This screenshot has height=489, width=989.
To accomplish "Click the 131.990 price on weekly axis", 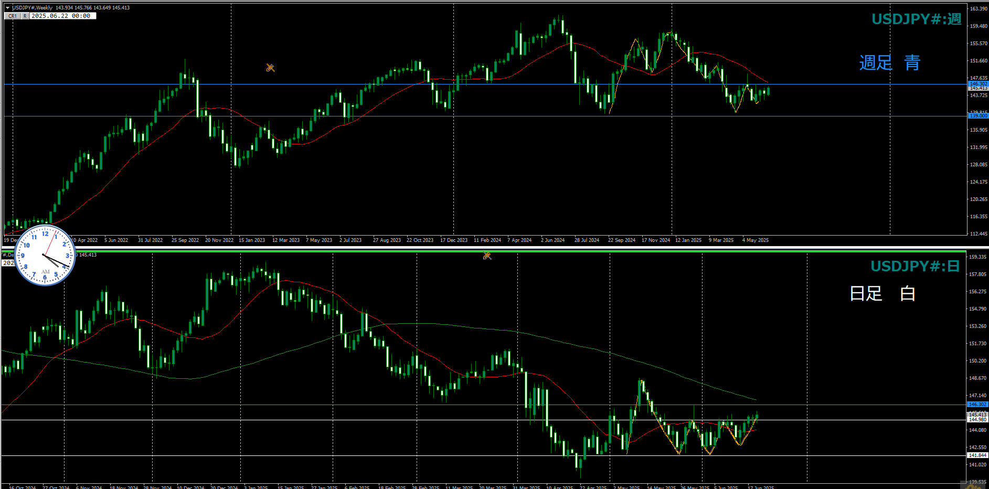I will [979, 147].
